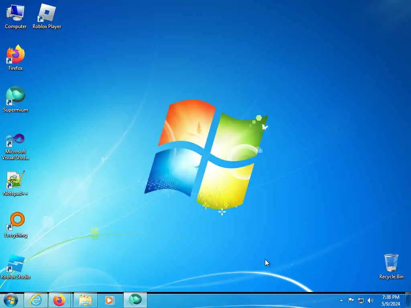Open the Windows Start menu
The height and width of the screenshot is (308, 411).
tap(11, 300)
